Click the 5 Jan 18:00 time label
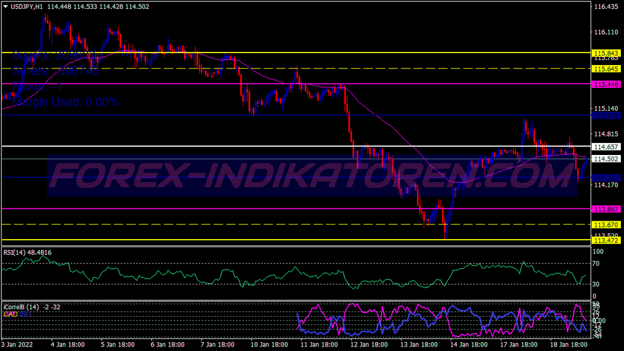The width and height of the screenshot is (624, 351). pos(118,345)
